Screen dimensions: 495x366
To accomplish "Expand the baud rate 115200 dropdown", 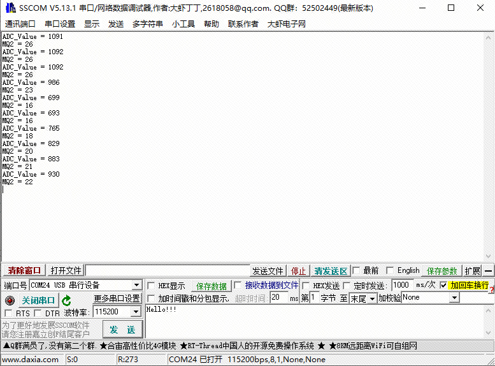I will (x=135, y=312).
